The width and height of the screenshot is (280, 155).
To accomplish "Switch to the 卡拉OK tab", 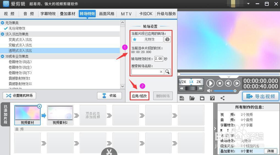I will pos(146,14).
